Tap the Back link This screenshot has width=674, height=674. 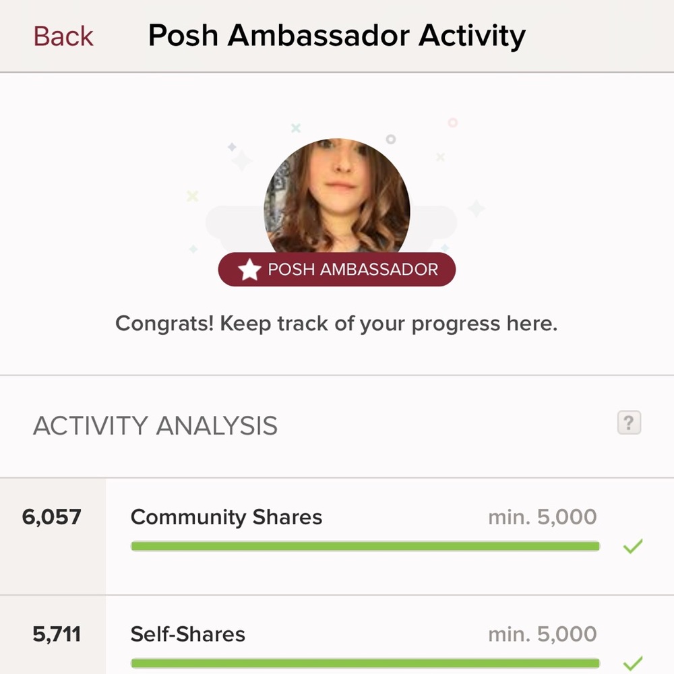click(x=63, y=36)
